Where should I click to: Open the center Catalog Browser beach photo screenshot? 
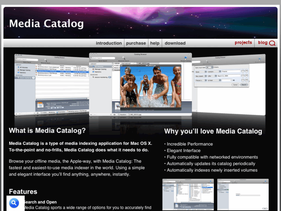click(x=140, y=84)
